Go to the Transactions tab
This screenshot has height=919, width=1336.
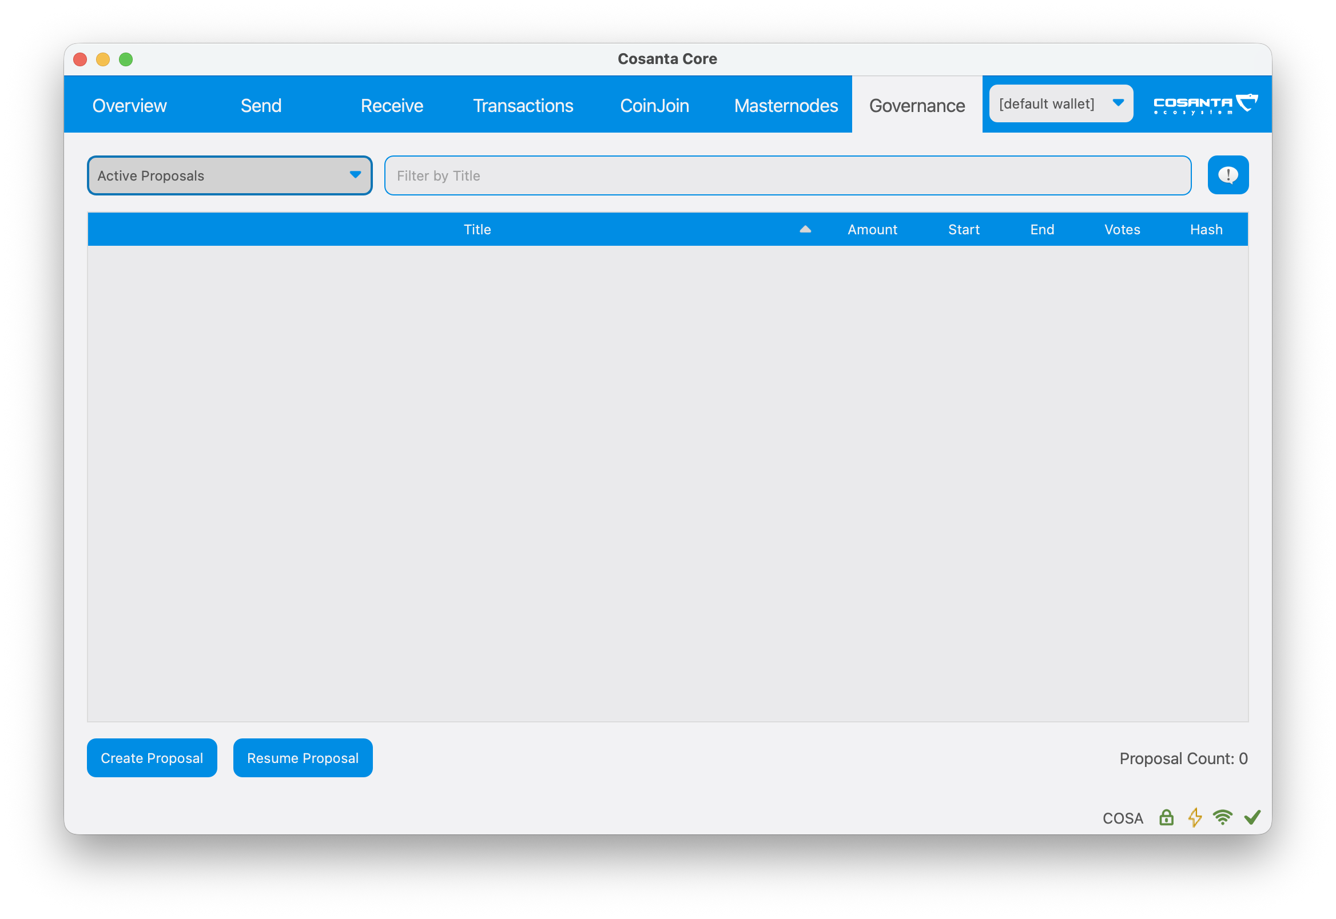(x=523, y=105)
